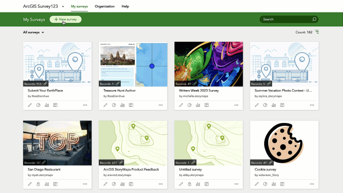Image resolution: width=343 pixels, height=193 pixels.
Task: Open the Help menu
Action: tap(125, 6)
